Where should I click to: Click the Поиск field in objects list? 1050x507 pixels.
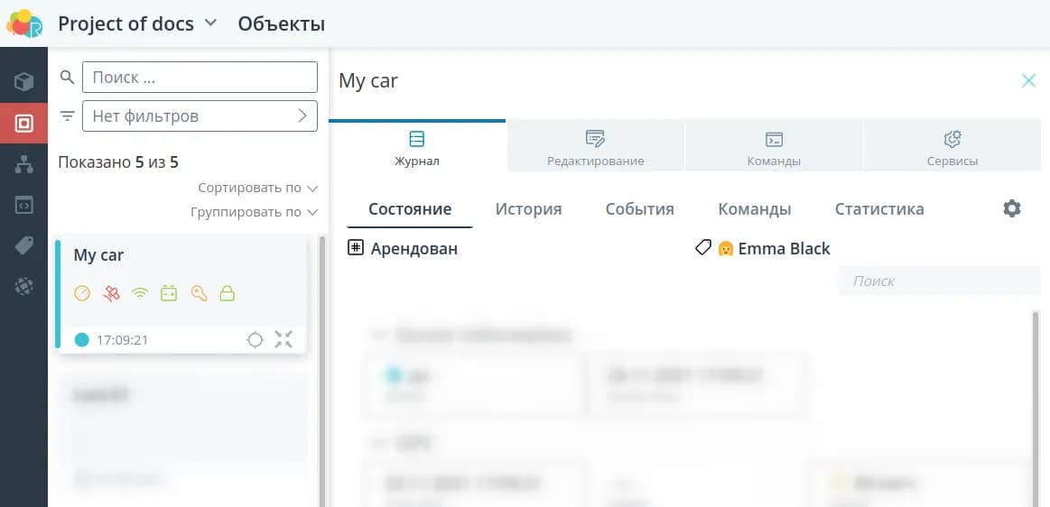[x=200, y=78]
